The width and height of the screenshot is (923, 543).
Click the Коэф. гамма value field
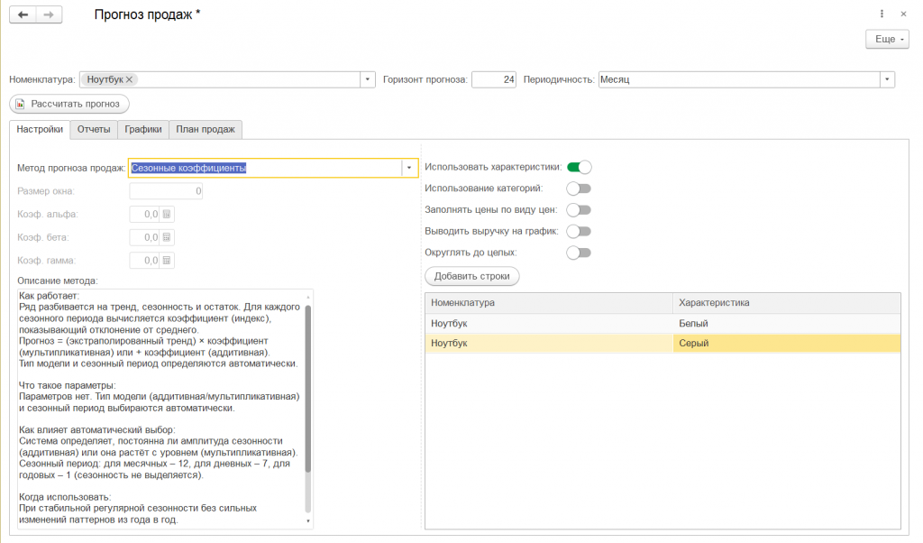click(145, 261)
